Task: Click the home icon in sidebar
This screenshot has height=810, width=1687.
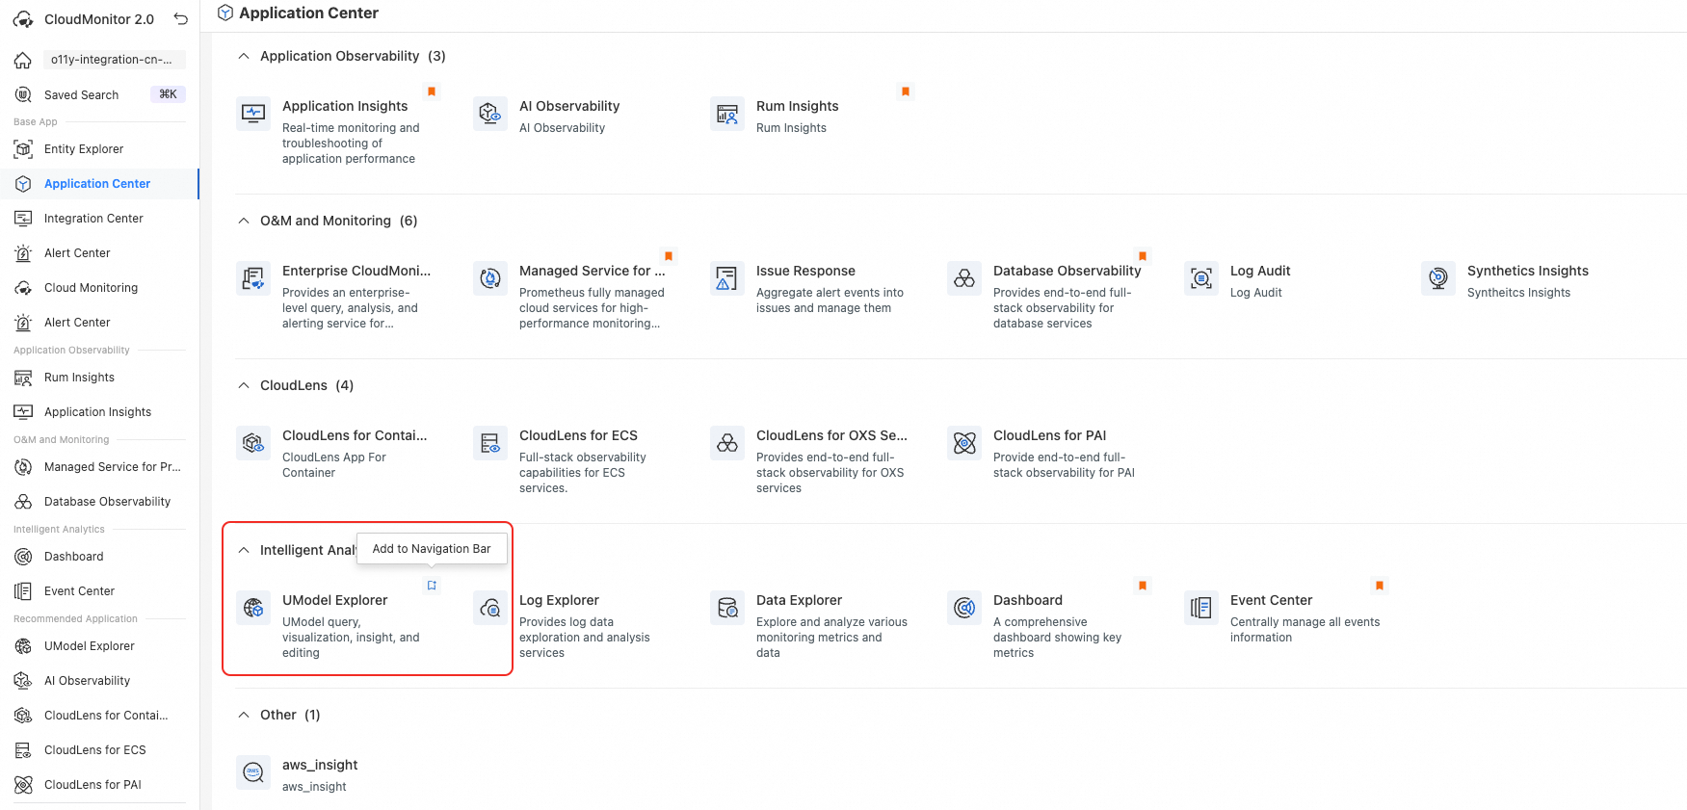Action: (x=23, y=60)
